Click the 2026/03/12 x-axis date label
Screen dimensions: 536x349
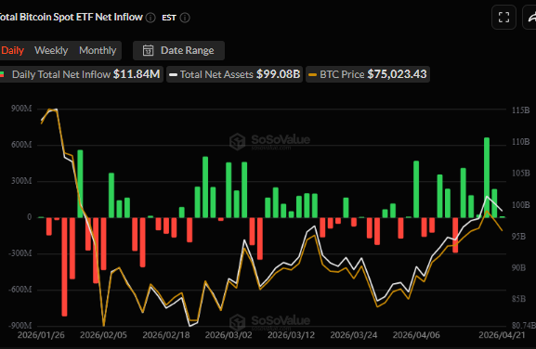292,335
